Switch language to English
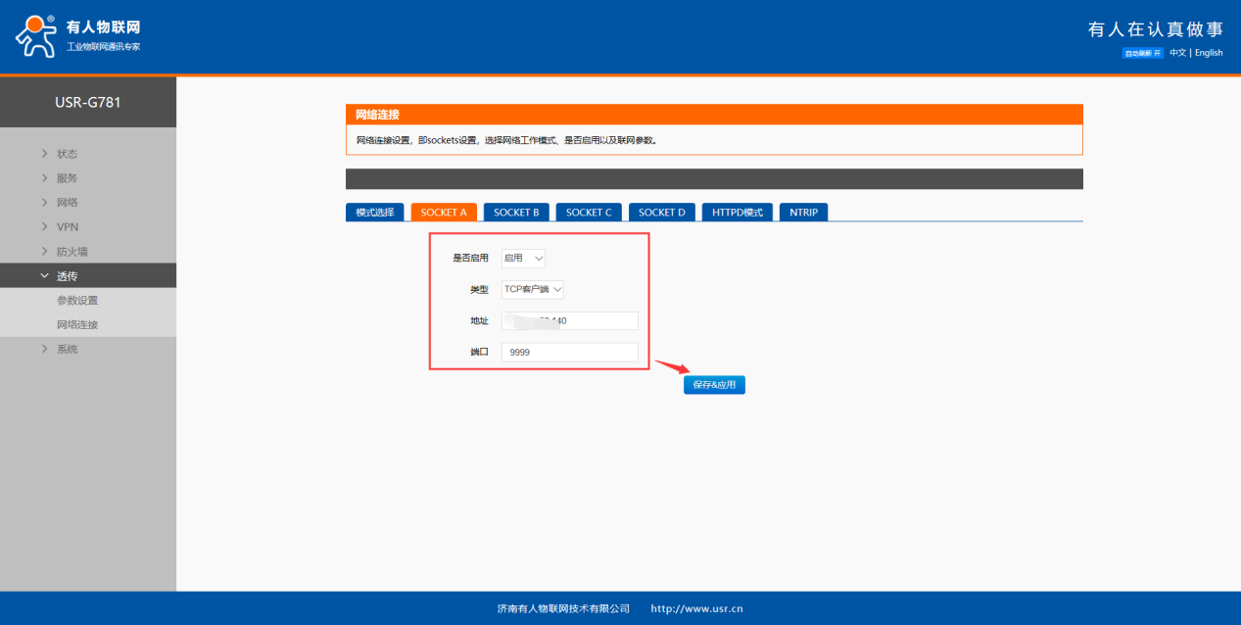This screenshot has height=625, width=1241. click(1209, 53)
